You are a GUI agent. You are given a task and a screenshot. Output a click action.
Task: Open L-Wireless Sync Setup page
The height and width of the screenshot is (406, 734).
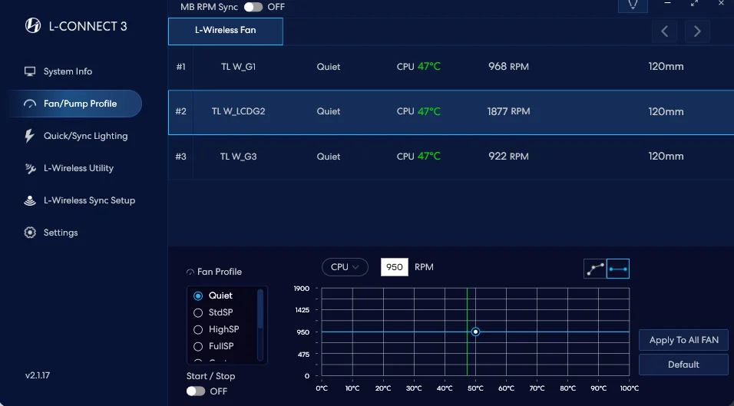pyautogui.click(x=89, y=200)
